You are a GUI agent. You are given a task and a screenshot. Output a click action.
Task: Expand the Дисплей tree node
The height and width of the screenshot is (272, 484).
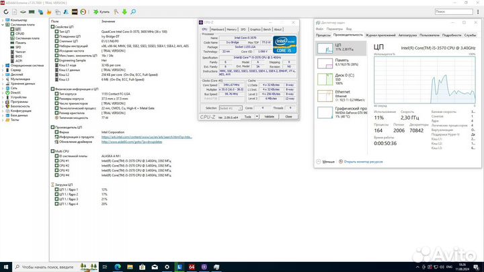pyautogui.click(x=3, y=75)
